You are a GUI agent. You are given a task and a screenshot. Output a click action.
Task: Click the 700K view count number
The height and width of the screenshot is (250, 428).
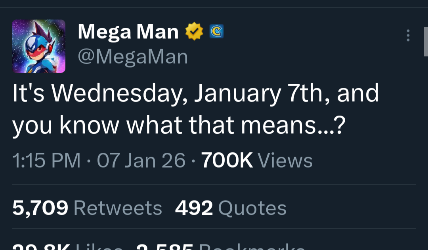[x=227, y=161]
